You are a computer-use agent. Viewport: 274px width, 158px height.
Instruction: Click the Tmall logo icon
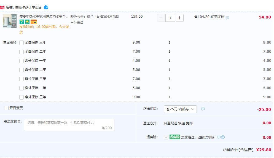[2, 7]
